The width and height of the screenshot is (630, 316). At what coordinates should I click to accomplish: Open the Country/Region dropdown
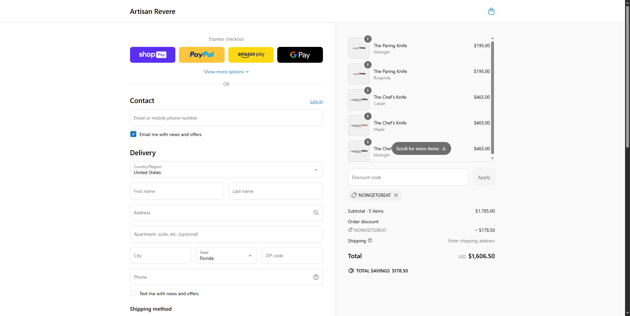pos(226,170)
